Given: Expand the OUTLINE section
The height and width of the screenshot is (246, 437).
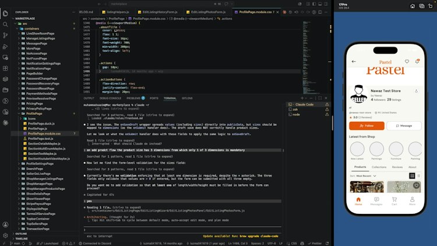Looking at the screenshot, I should point(21,234).
